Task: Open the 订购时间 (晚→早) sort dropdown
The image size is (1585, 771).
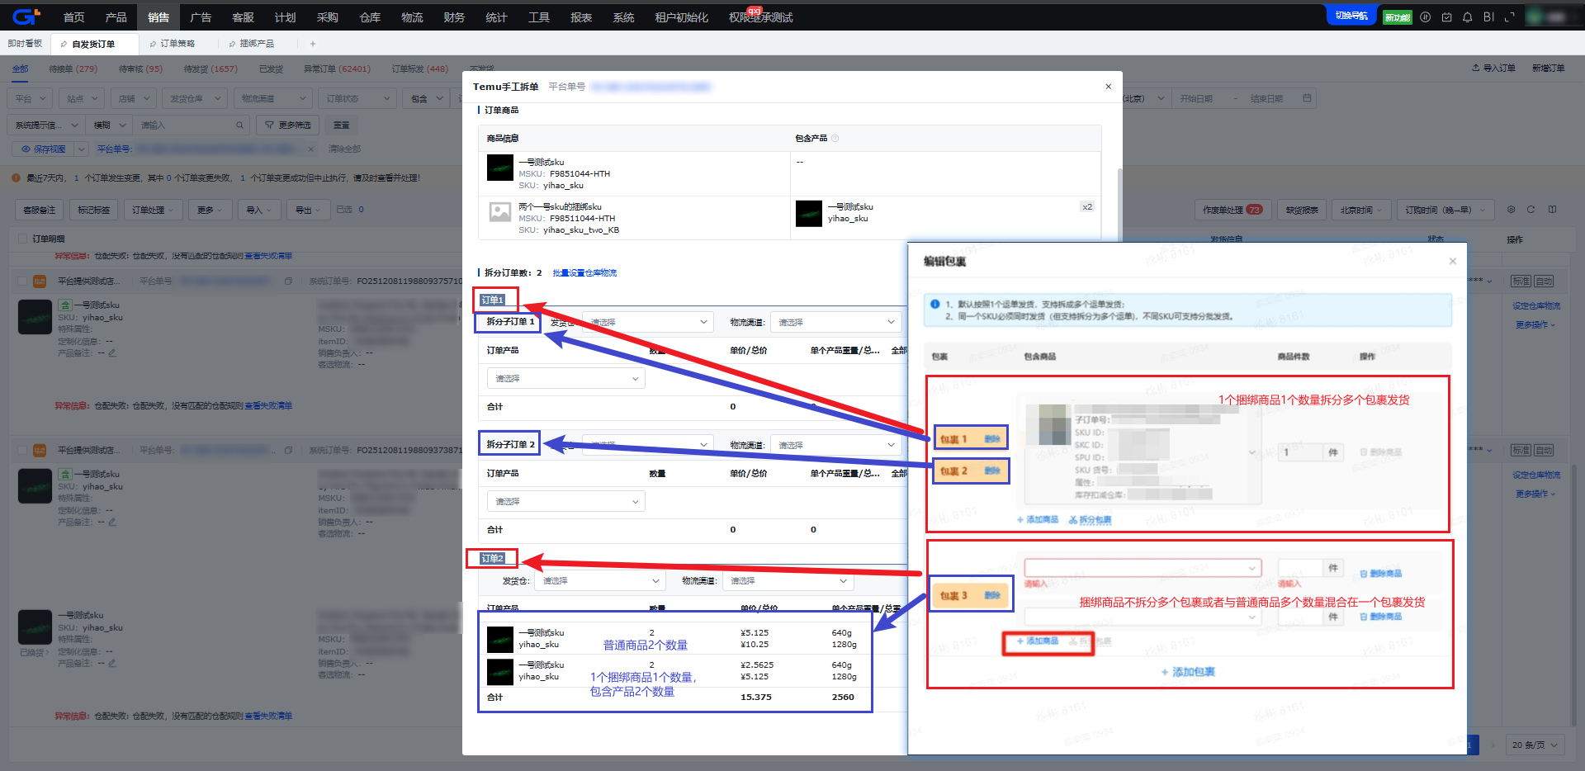Action: click(x=1445, y=210)
